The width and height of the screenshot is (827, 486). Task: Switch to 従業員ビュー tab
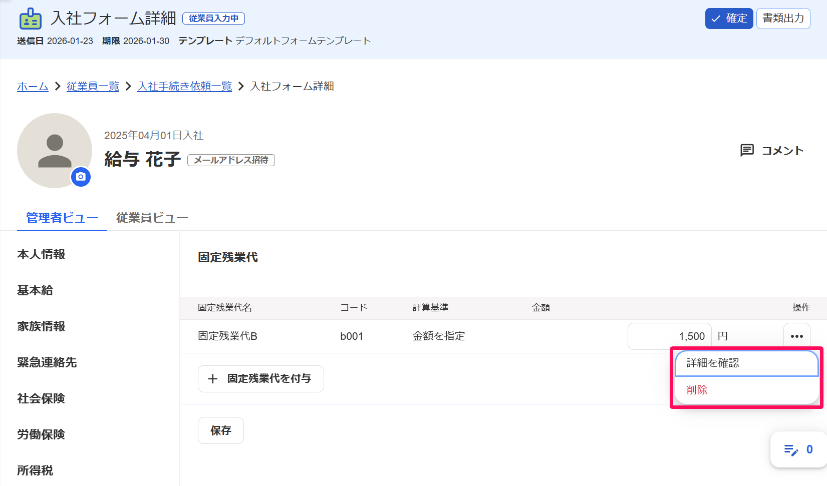point(152,218)
